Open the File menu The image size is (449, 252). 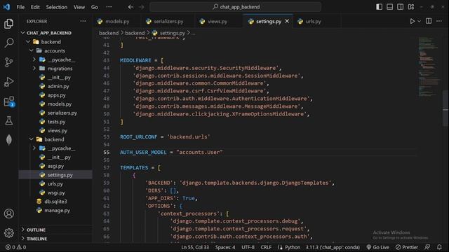click(20, 7)
